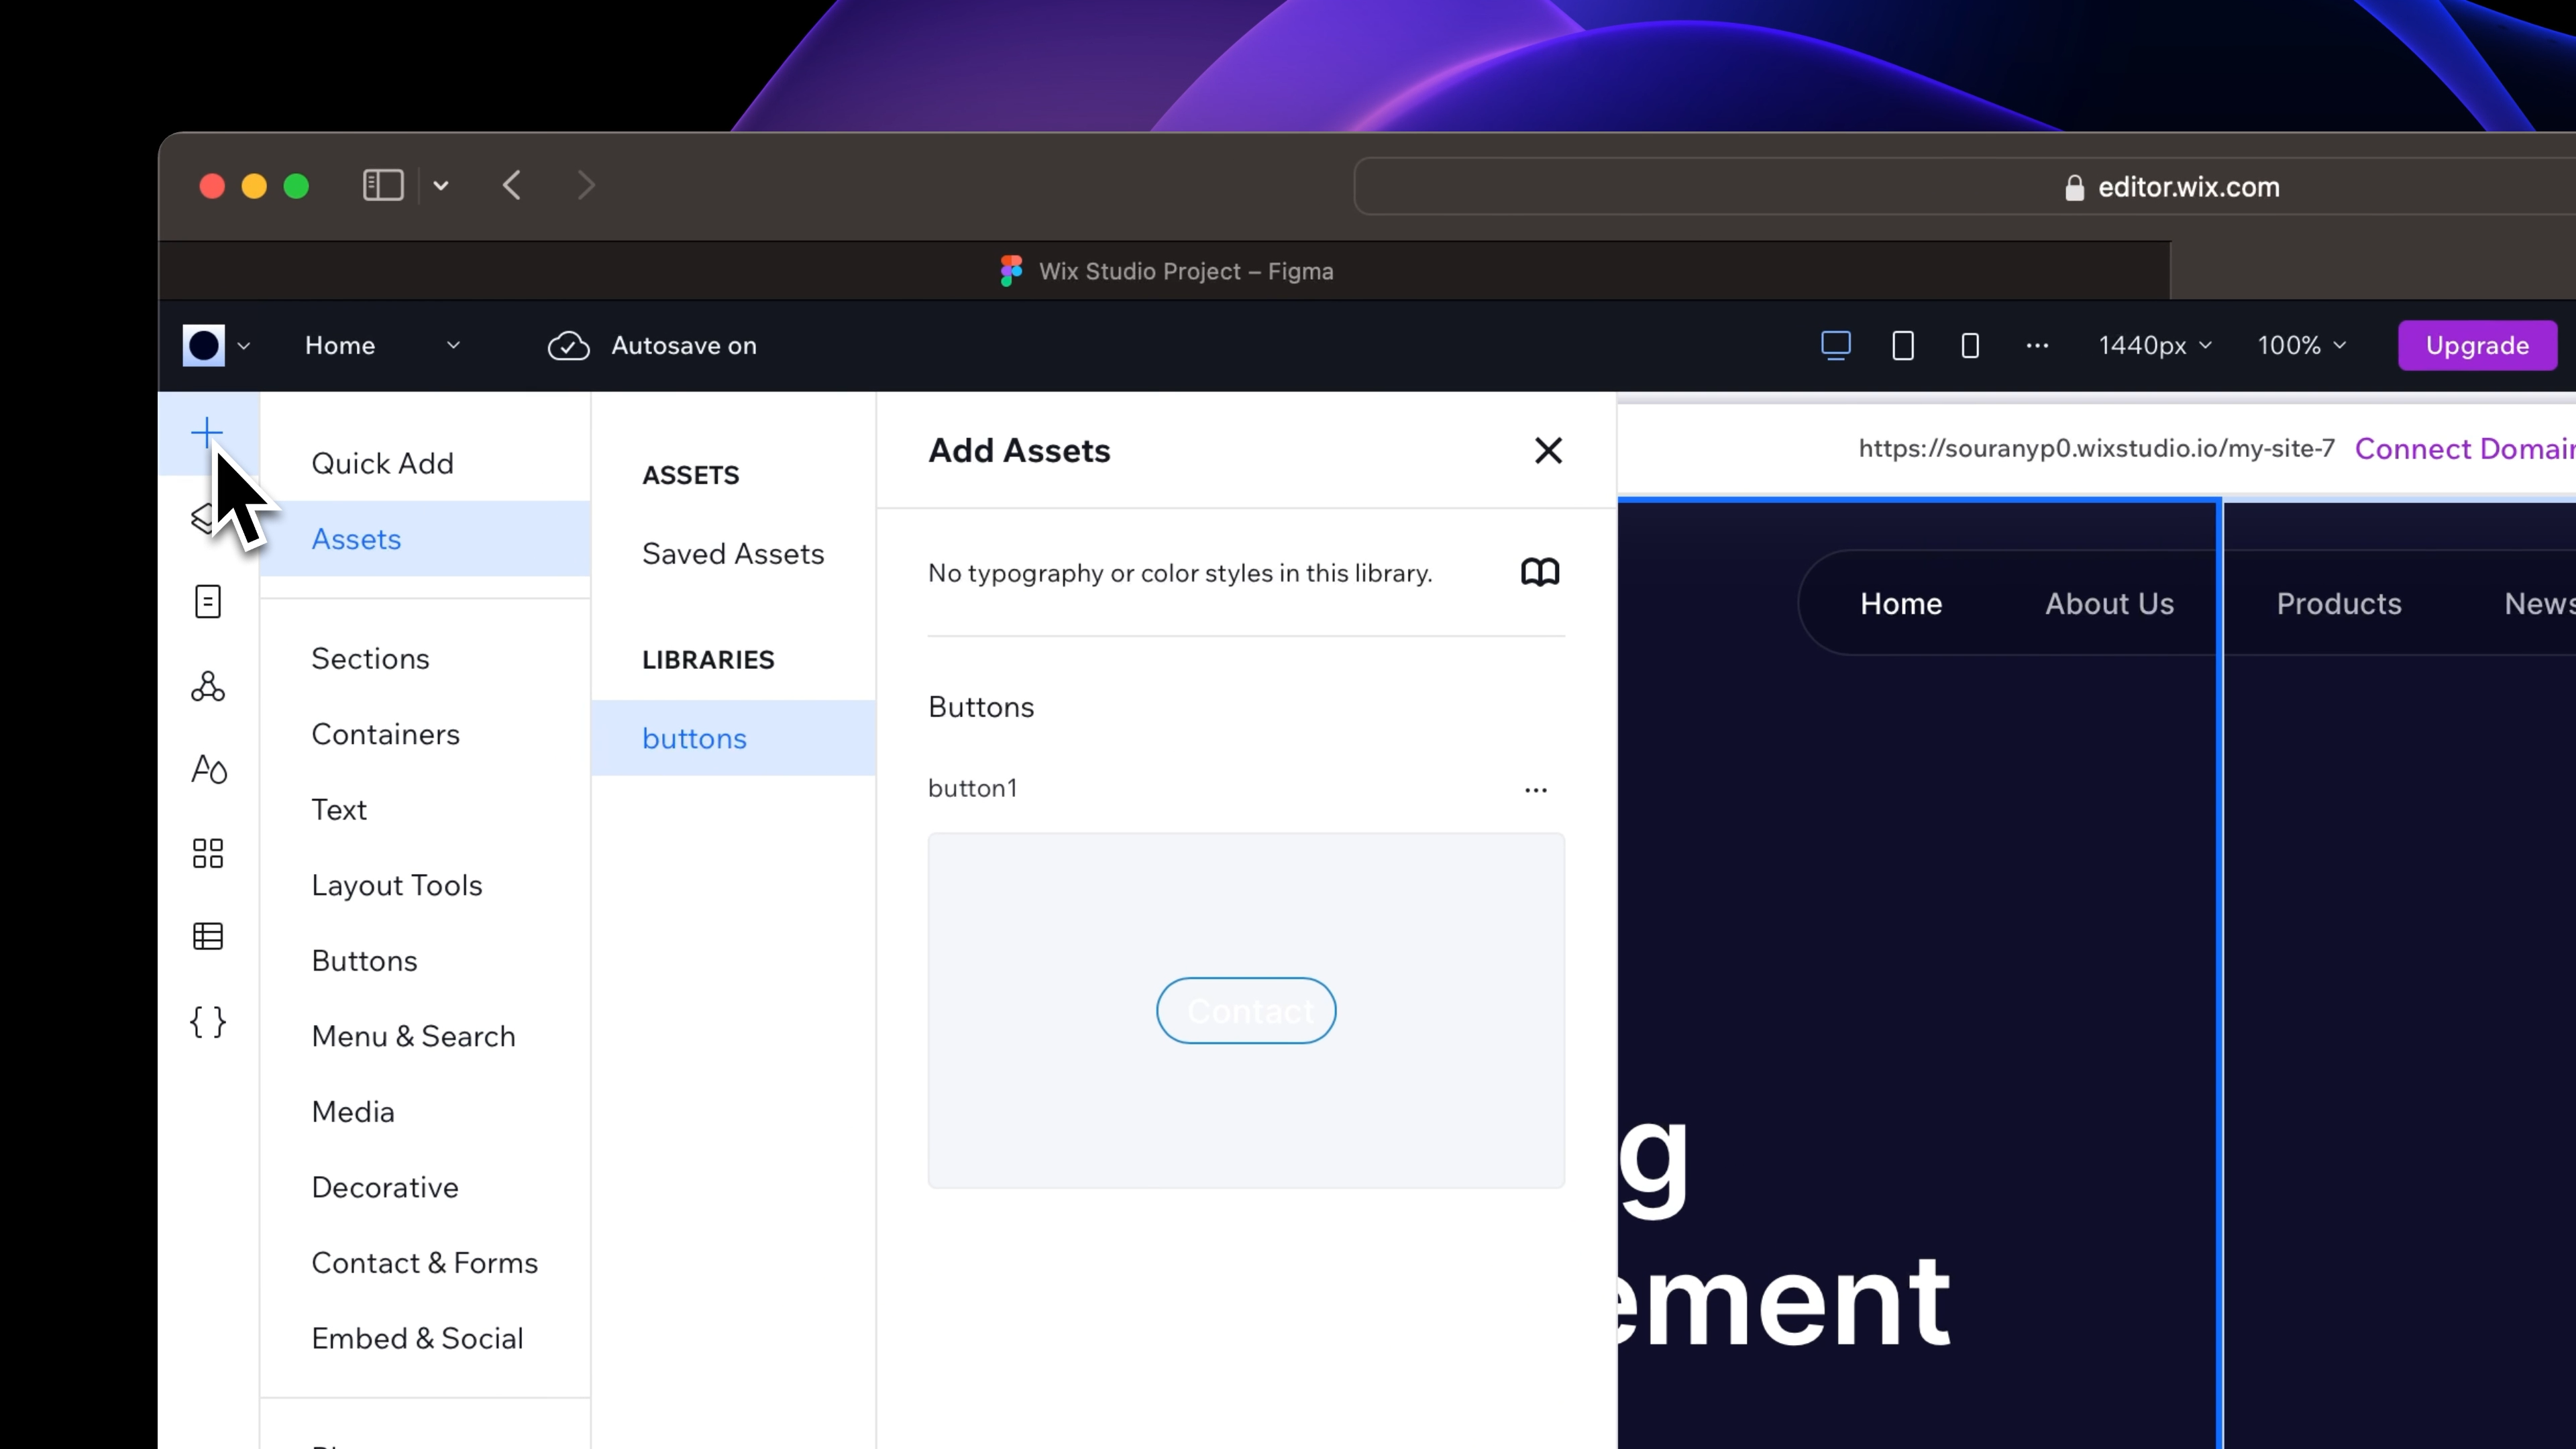This screenshot has width=2576, height=1449.
Task: Close the Add Assets panel
Action: (x=1548, y=451)
